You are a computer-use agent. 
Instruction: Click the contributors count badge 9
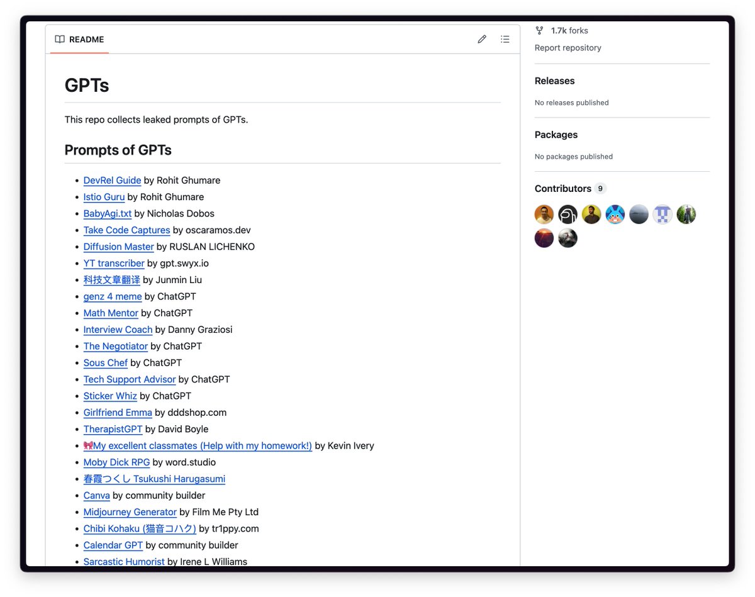pos(601,189)
